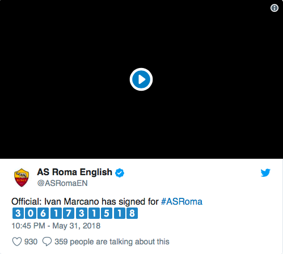Open the AS Roma crest avatar

tap(22, 177)
